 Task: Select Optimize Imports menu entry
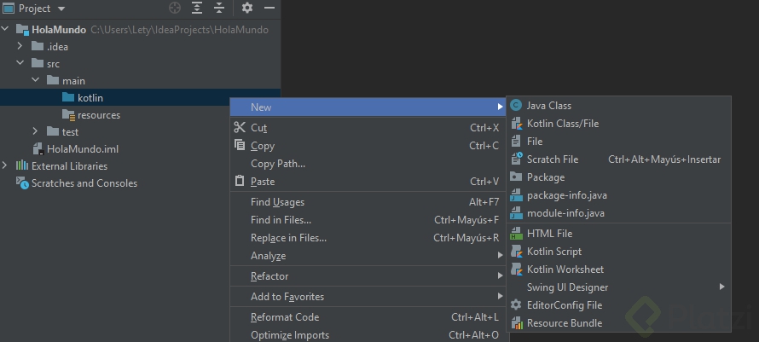pos(368,334)
